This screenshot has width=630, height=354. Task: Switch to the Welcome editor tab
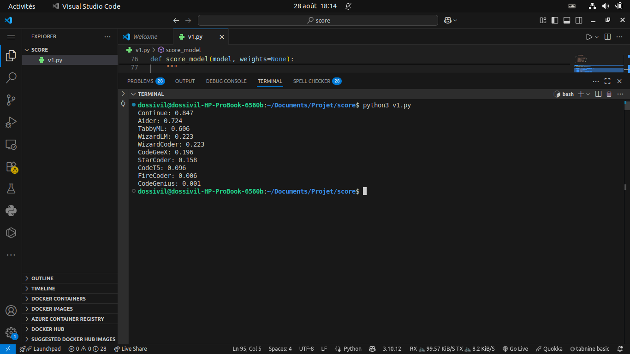pyautogui.click(x=145, y=37)
